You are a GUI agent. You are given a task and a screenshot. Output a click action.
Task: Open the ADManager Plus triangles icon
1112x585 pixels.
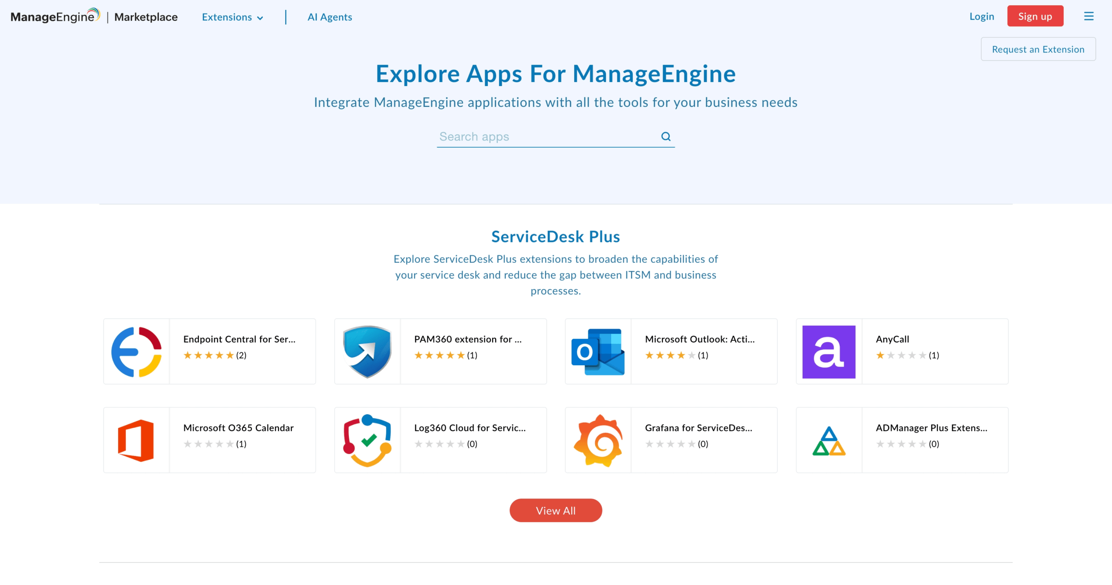pos(829,441)
